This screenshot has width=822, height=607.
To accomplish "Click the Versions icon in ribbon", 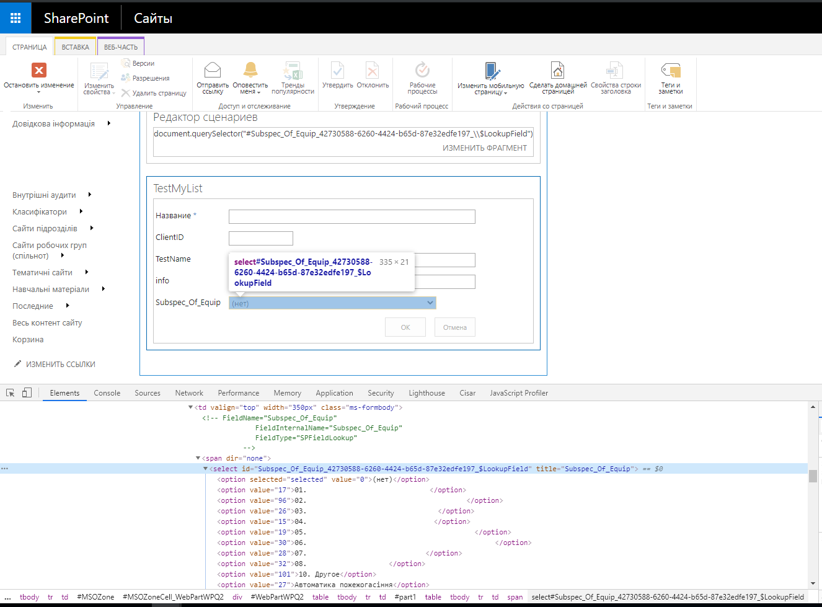I will coord(126,63).
